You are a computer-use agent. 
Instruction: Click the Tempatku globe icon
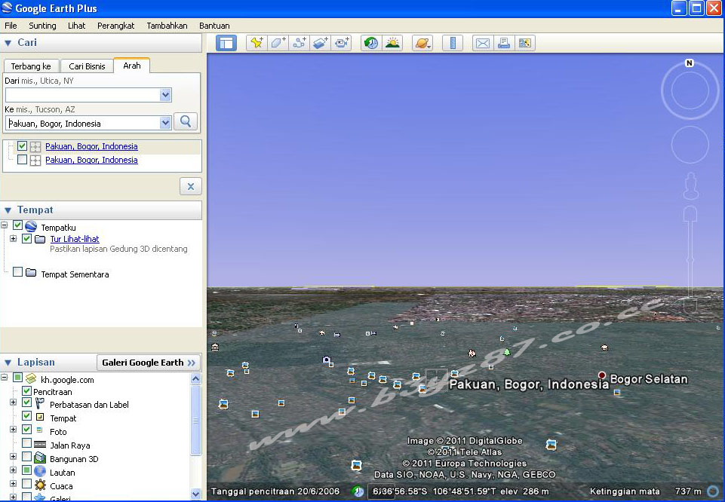coord(31,226)
